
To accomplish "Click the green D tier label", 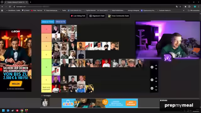I will coord(46,67).
